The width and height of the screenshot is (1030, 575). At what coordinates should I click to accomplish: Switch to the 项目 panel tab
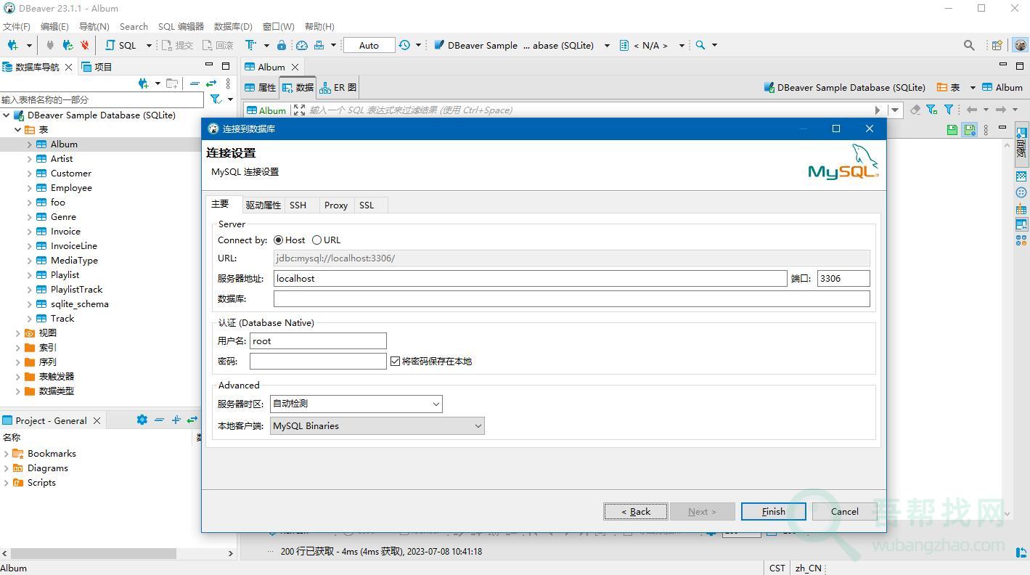(x=97, y=67)
